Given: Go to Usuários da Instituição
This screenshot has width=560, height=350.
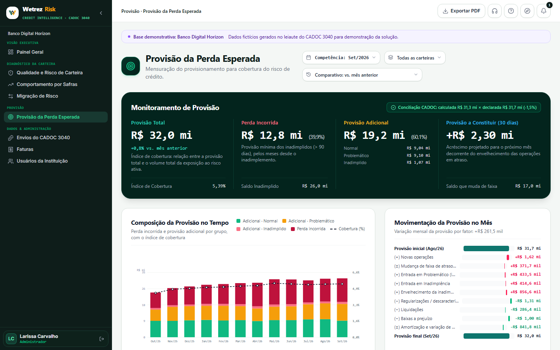Looking at the screenshot, I should click(x=56, y=161).
